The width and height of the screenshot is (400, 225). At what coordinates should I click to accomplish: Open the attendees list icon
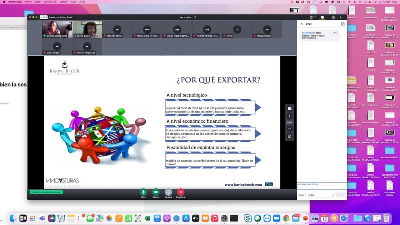(x=312, y=17)
